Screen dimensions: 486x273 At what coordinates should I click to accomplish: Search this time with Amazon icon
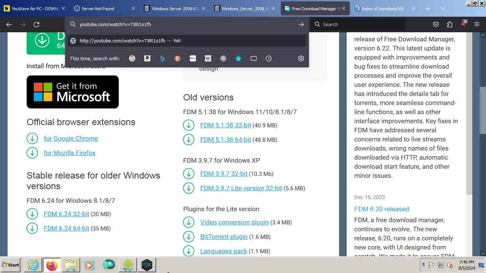147,58
